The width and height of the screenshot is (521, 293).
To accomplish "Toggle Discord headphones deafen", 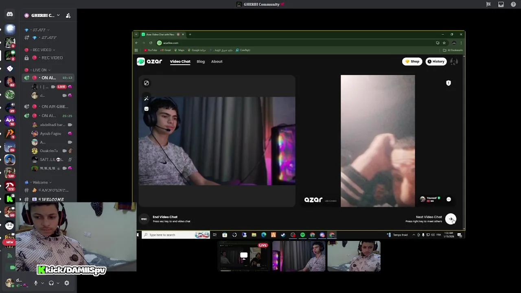I will click(51, 283).
